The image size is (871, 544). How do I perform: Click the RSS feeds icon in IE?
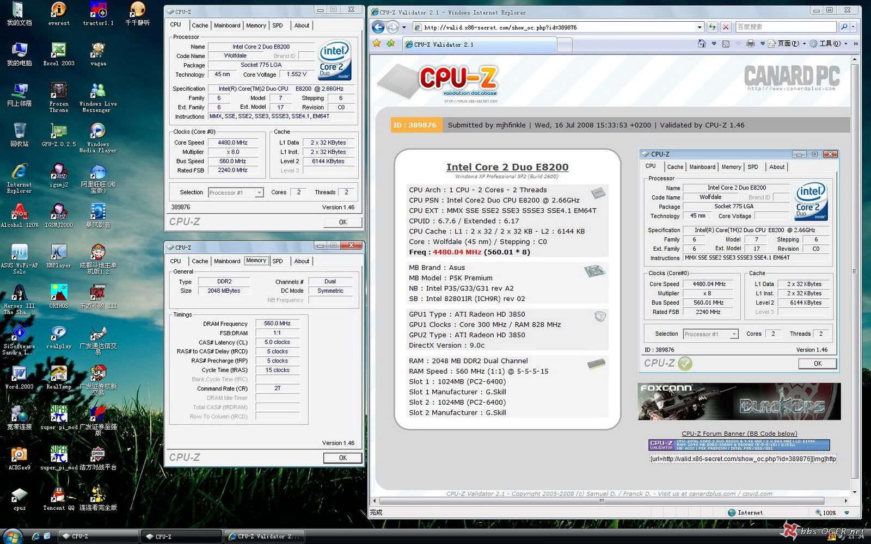[x=726, y=44]
